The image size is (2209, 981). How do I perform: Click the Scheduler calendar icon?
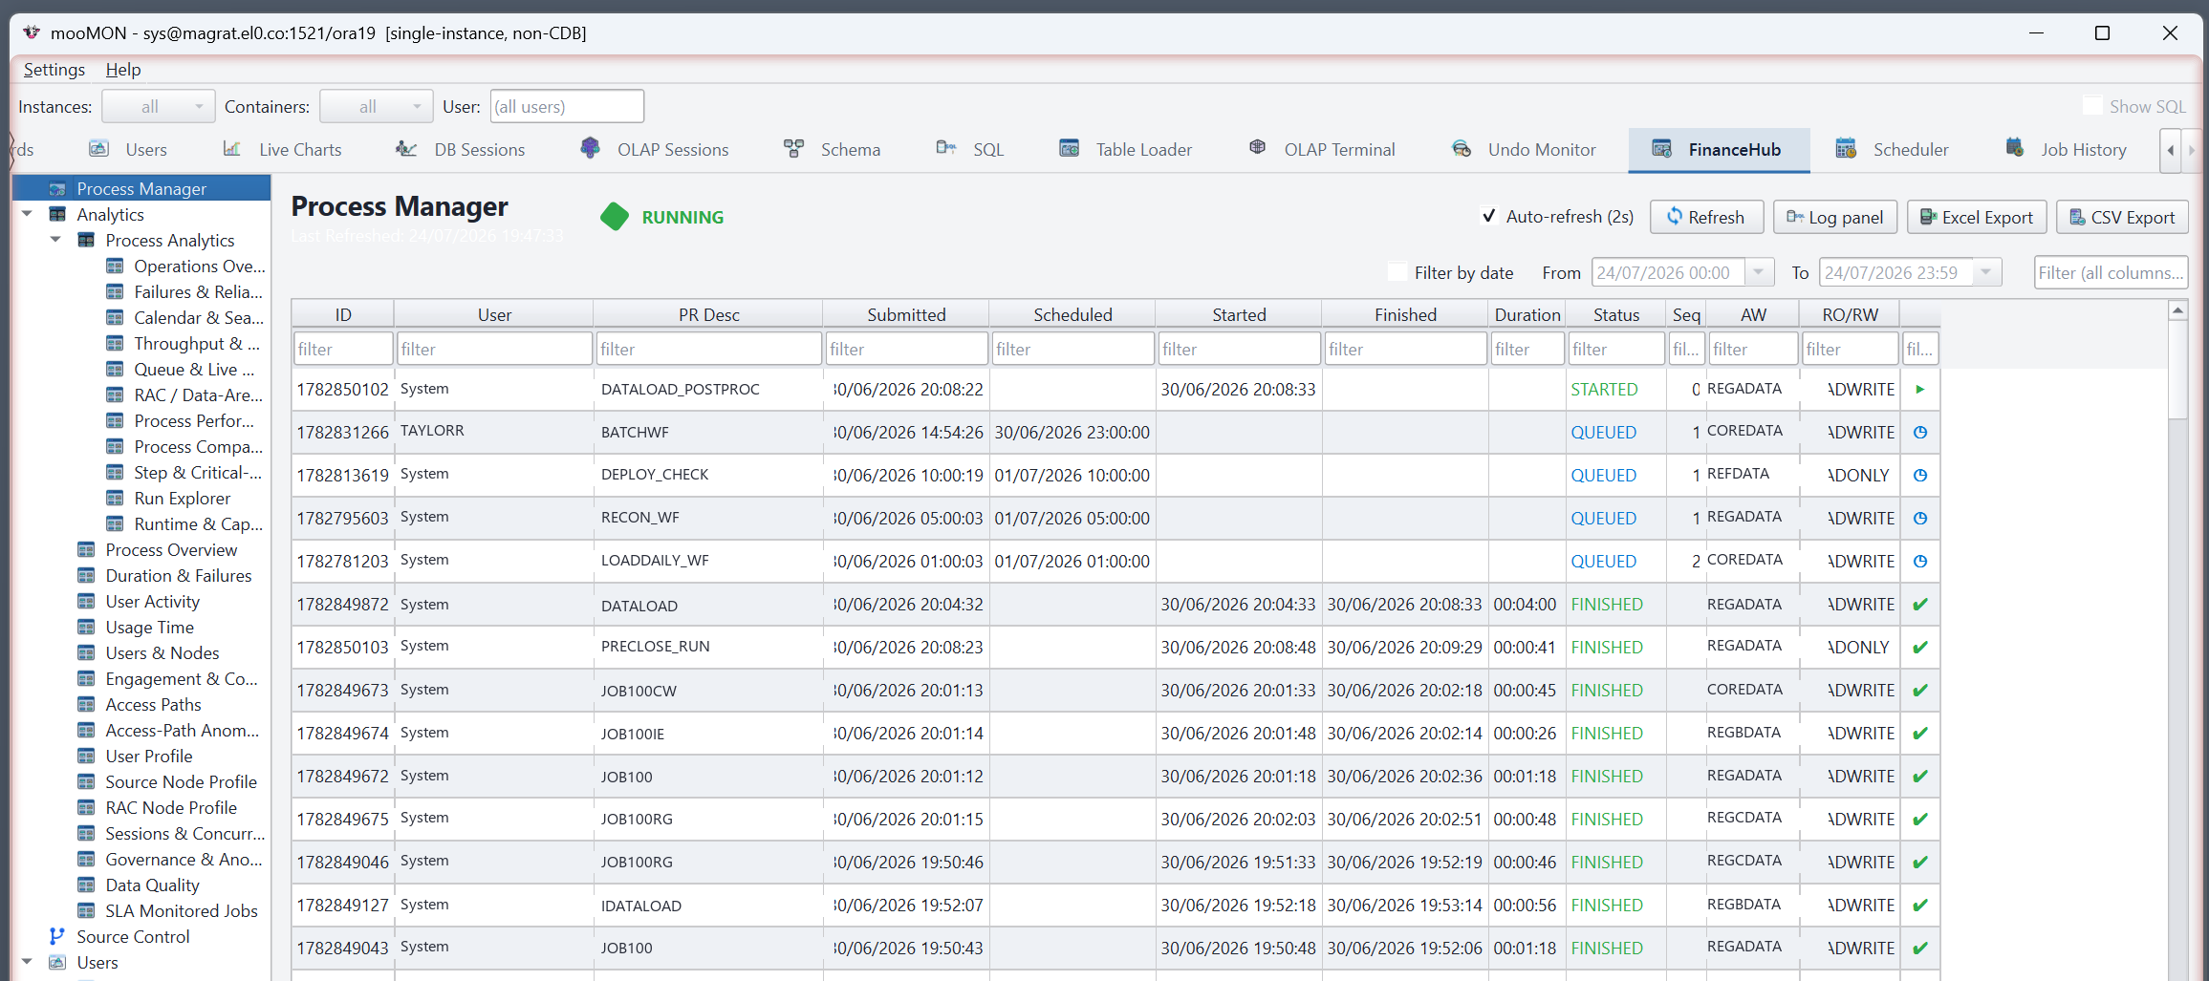[1846, 148]
